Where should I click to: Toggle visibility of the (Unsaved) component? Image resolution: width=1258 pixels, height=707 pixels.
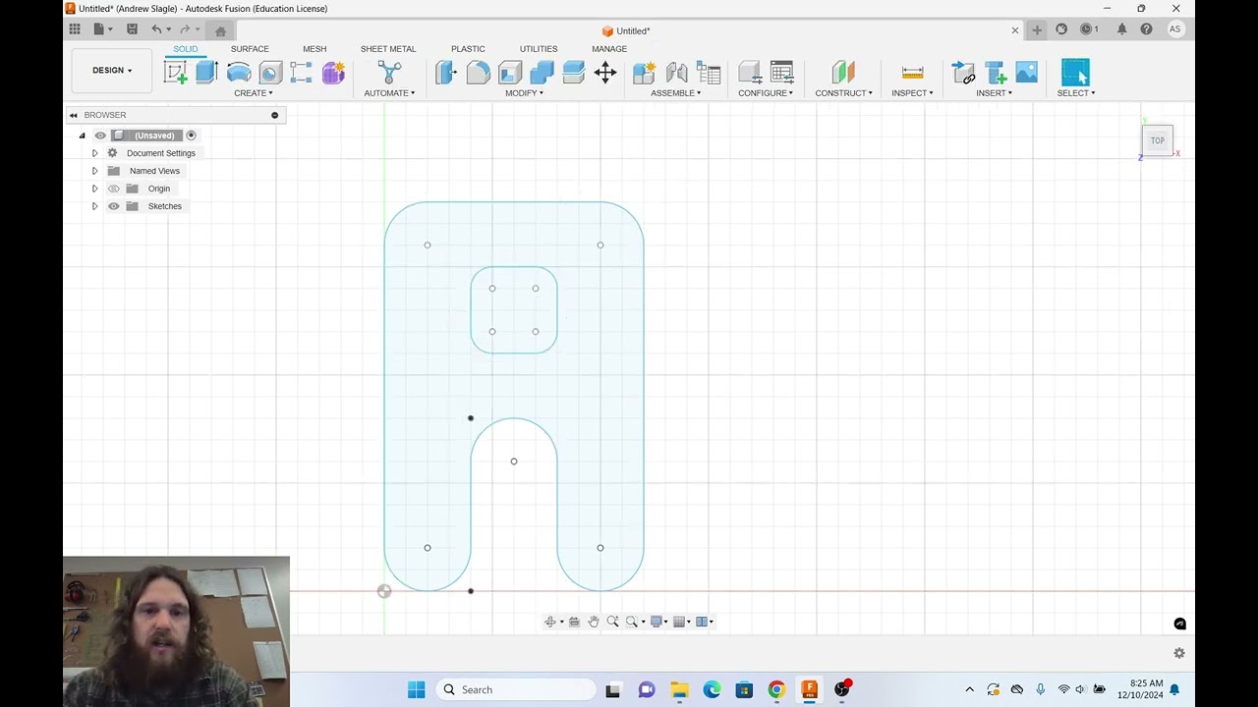coord(100,136)
